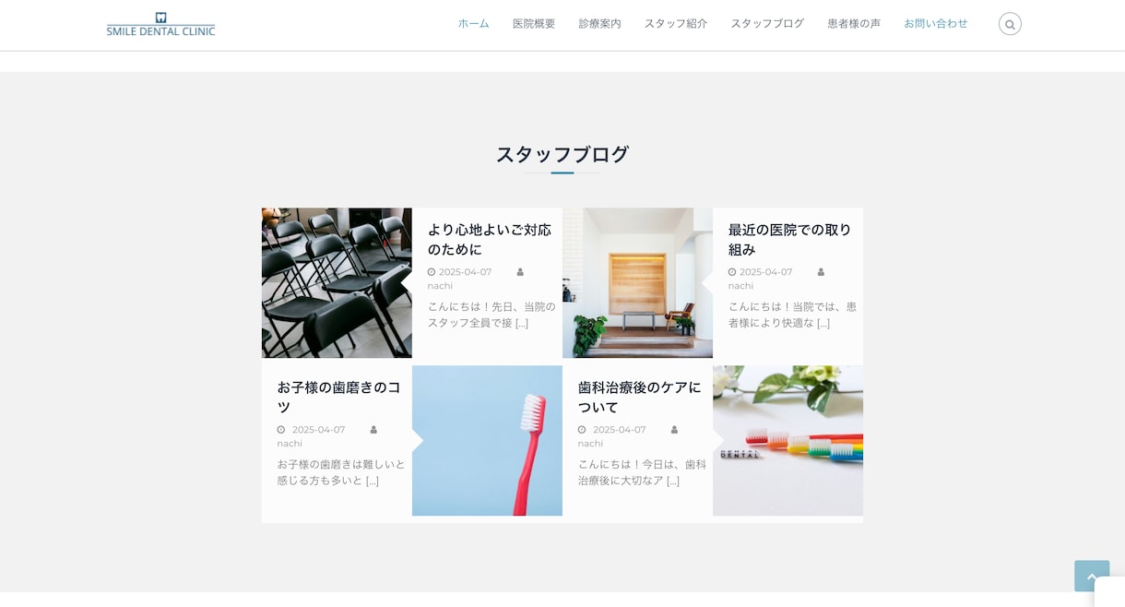The height and width of the screenshot is (607, 1125).
Task: Click colorful toothbrushes thumbnail
Action: [x=787, y=441]
